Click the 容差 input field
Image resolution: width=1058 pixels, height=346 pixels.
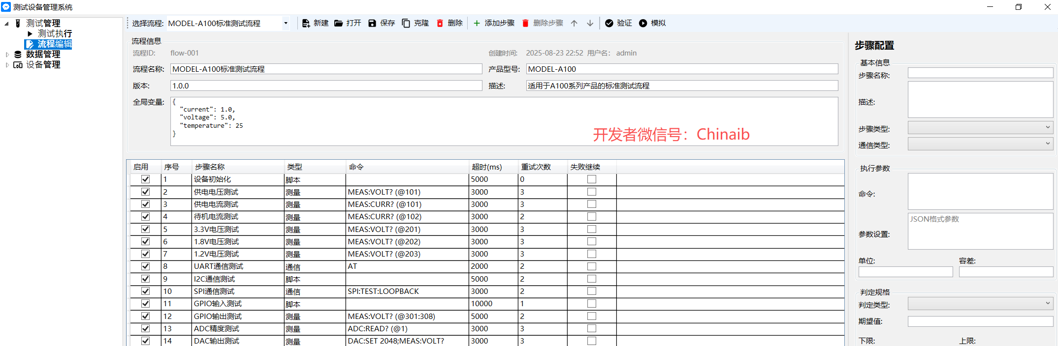[x=1006, y=272]
